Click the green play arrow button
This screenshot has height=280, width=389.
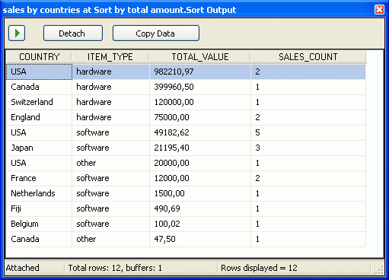[x=17, y=33]
